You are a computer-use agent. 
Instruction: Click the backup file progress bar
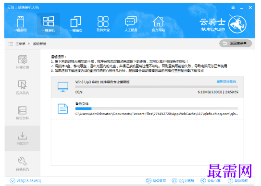click(157, 109)
